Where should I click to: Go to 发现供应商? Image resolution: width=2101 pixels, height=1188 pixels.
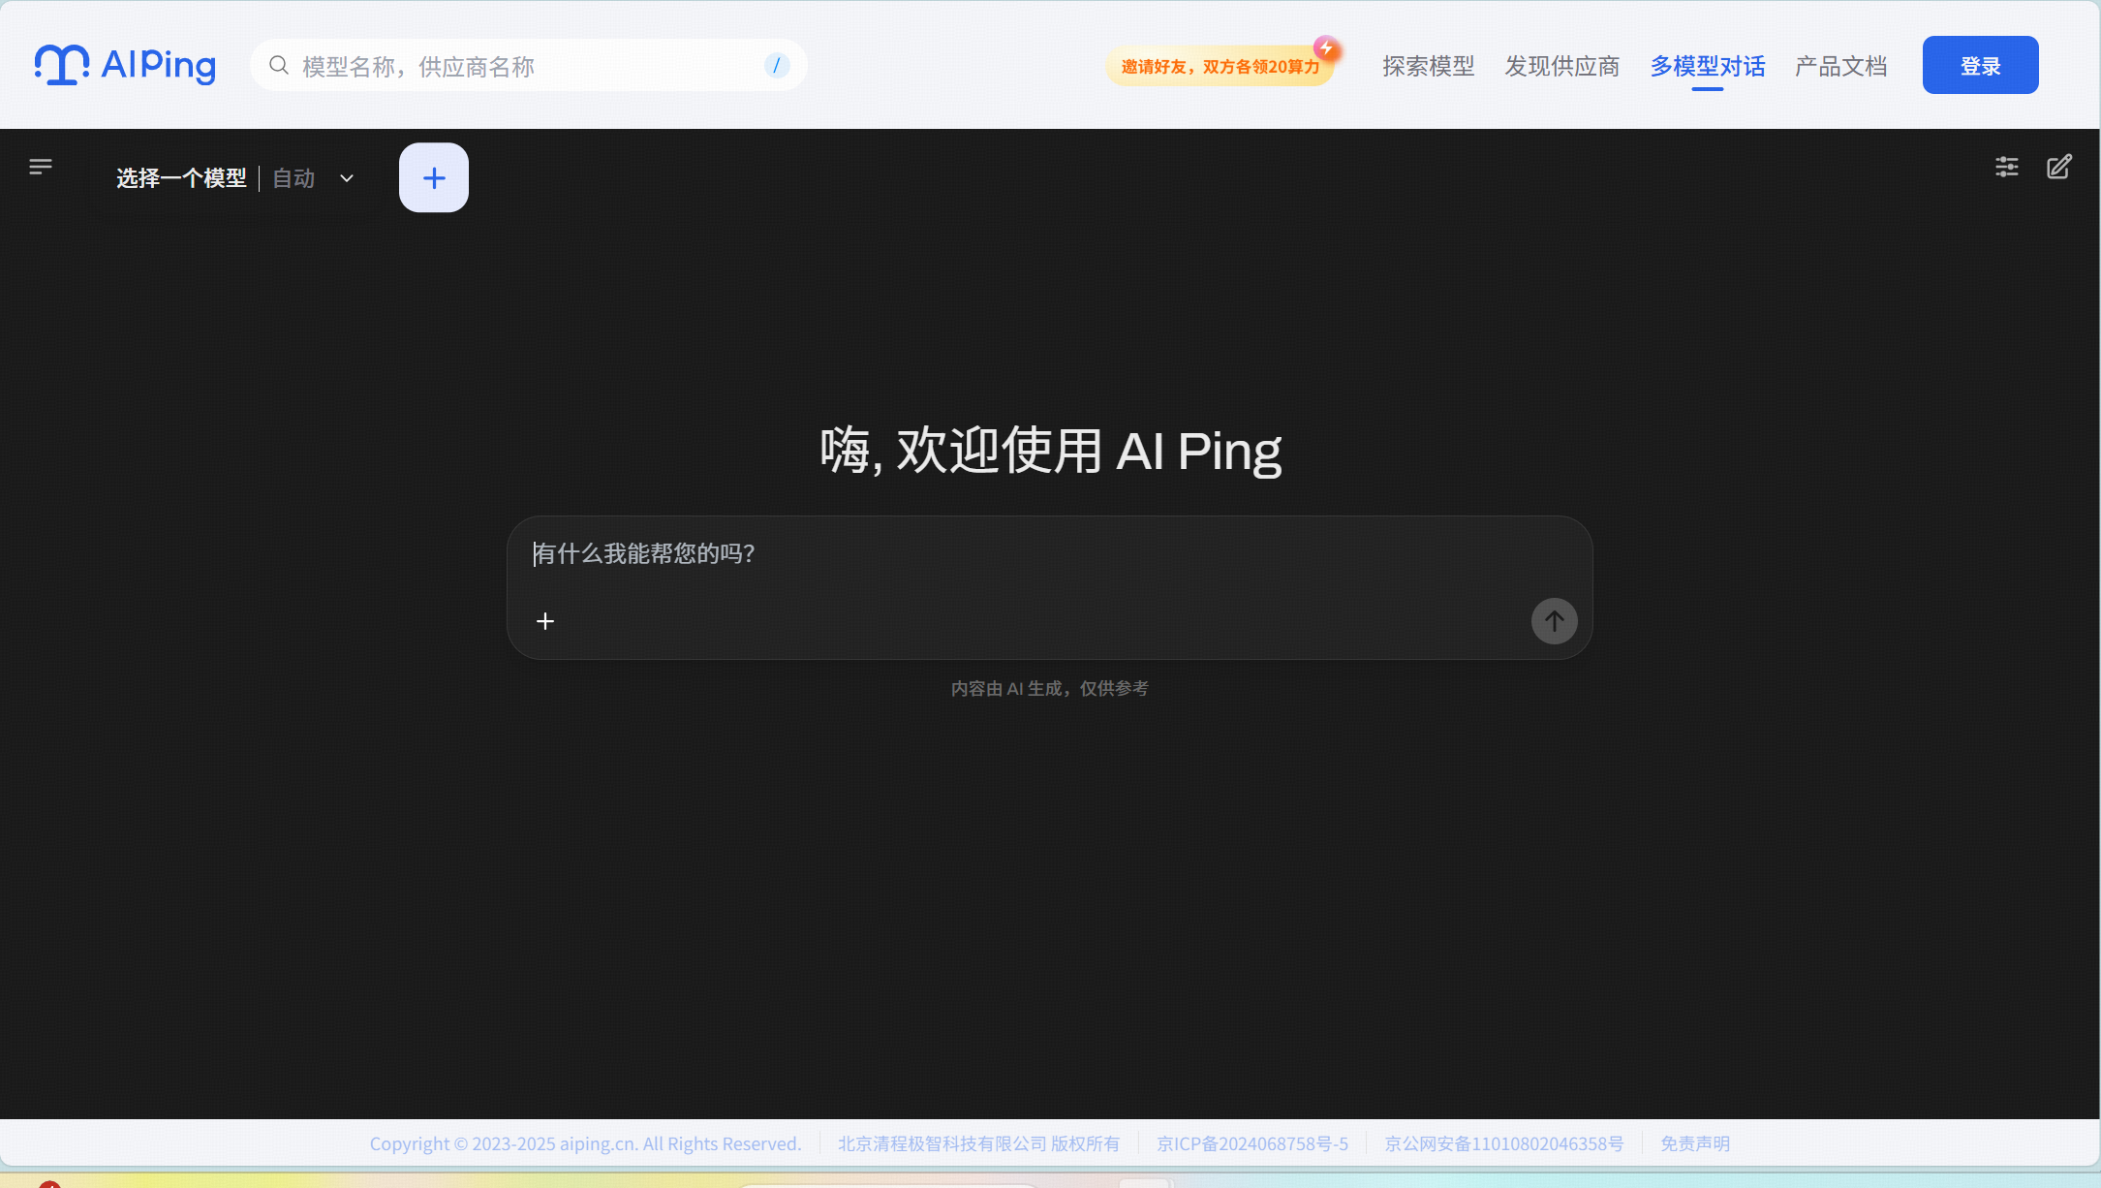click(x=1561, y=66)
